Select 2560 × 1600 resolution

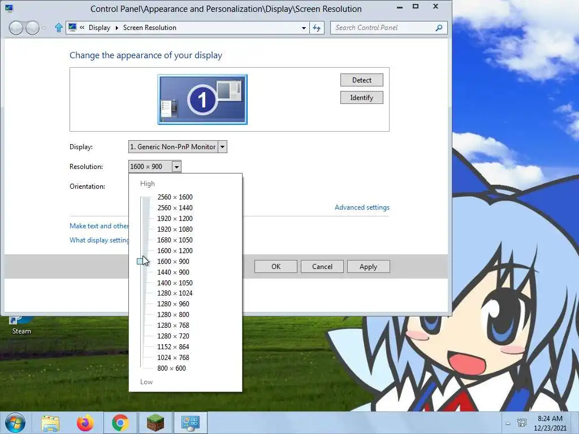tap(175, 197)
